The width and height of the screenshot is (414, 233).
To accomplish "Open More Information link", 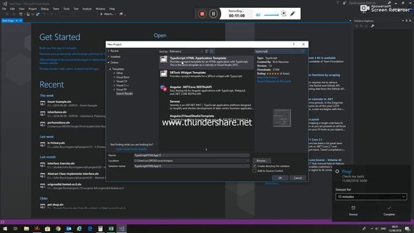I will 267,78.
